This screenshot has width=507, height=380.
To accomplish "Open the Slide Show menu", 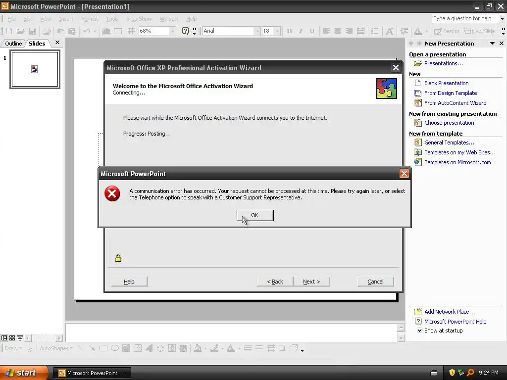I will (139, 19).
